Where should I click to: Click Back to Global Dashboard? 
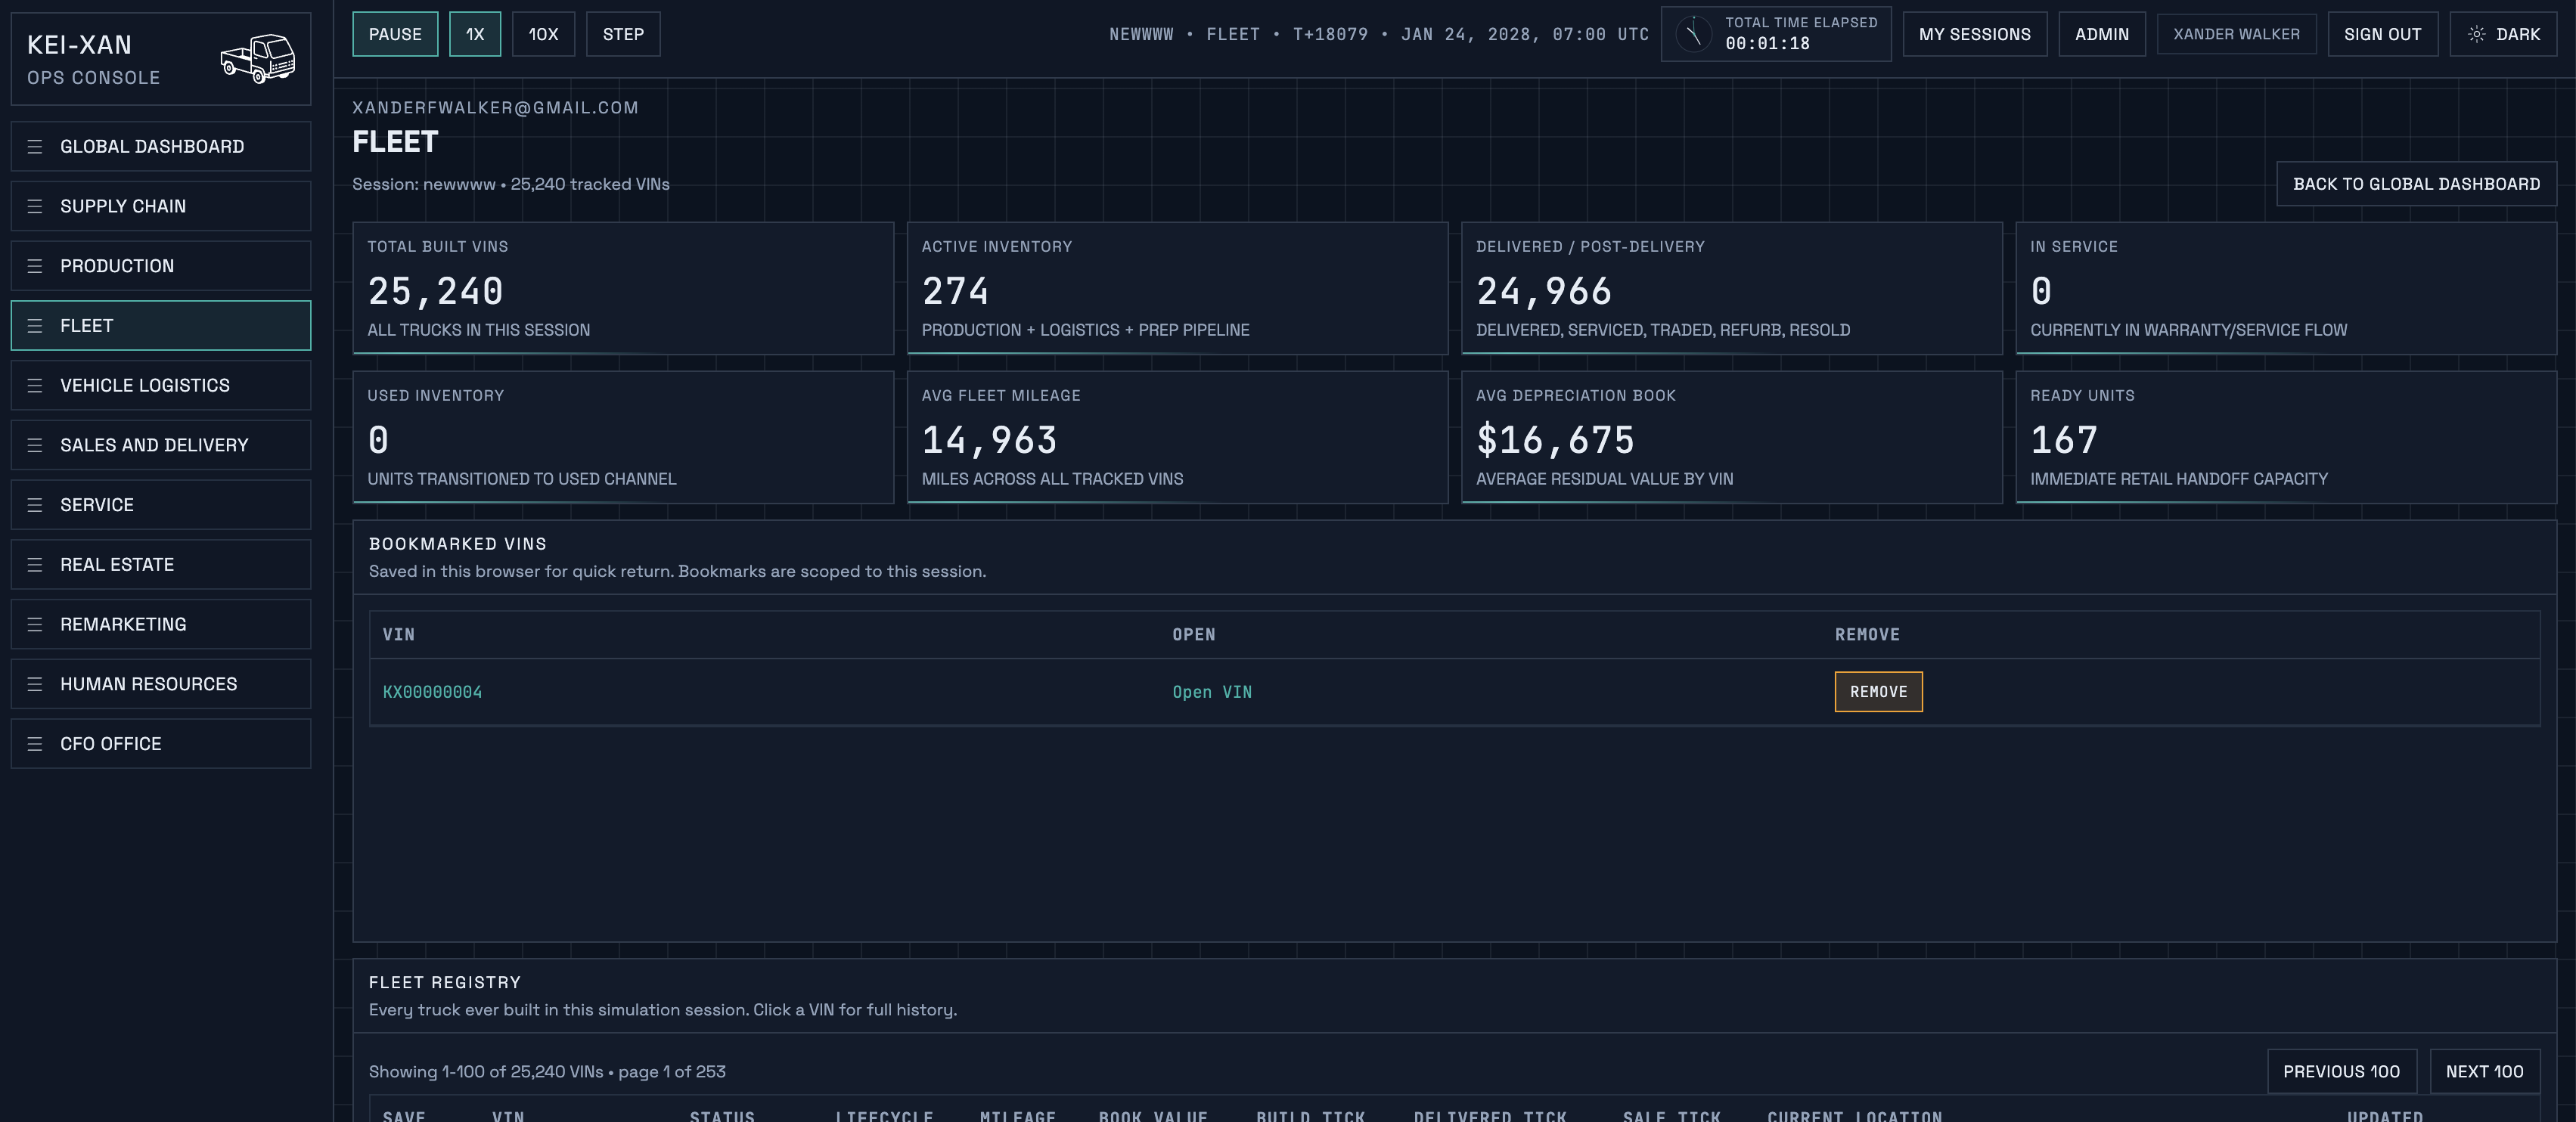click(x=2416, y=184)
